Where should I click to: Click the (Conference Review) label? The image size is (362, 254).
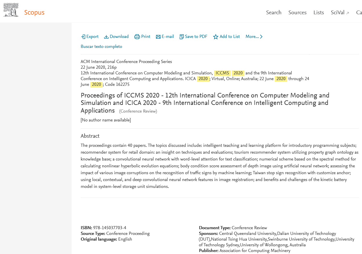tap(138, 111)
